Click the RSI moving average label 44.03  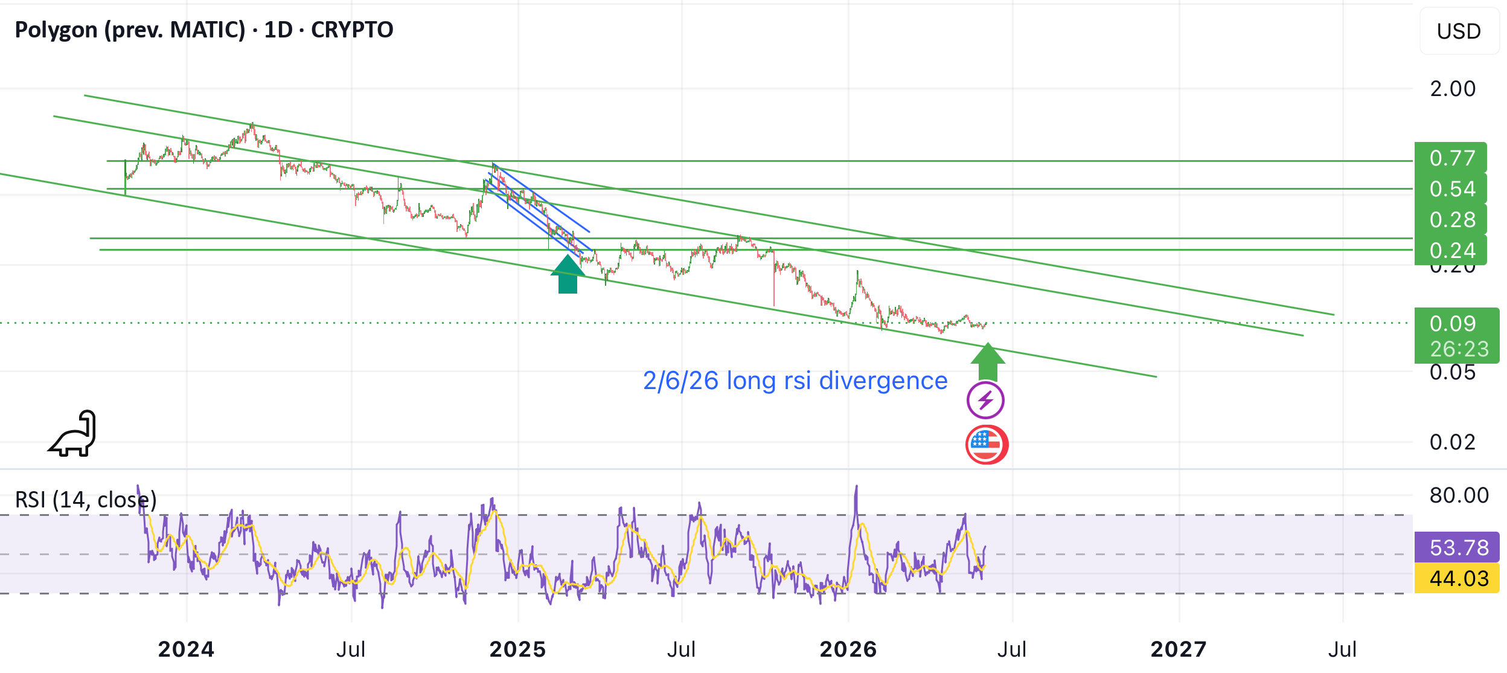(x=1457, y=578)
